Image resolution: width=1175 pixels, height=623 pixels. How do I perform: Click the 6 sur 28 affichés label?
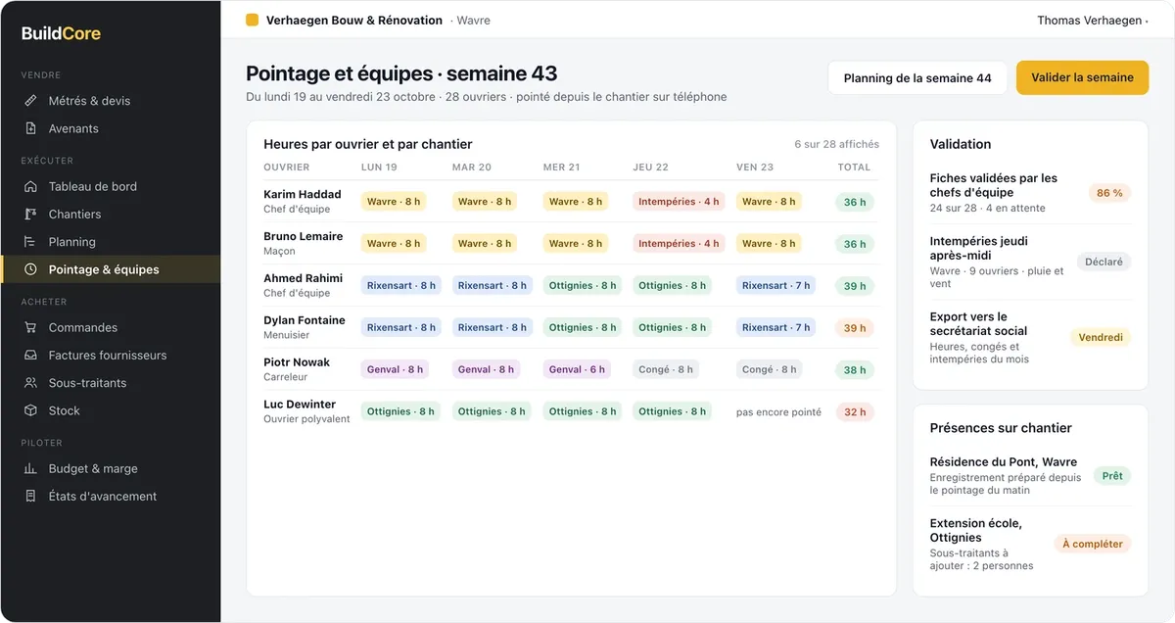[836, 144]
